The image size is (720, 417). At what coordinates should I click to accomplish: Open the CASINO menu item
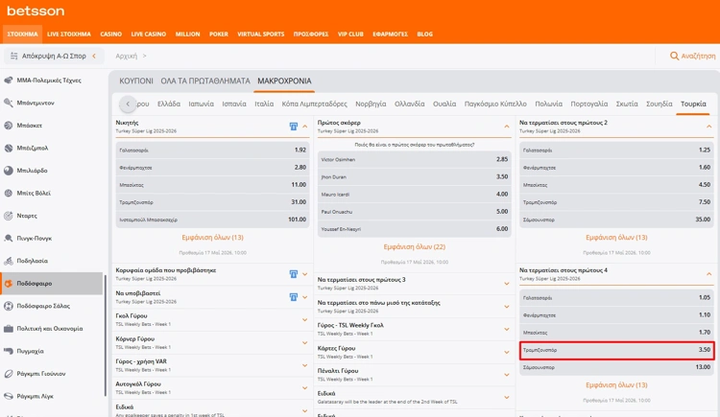[111, 34]
